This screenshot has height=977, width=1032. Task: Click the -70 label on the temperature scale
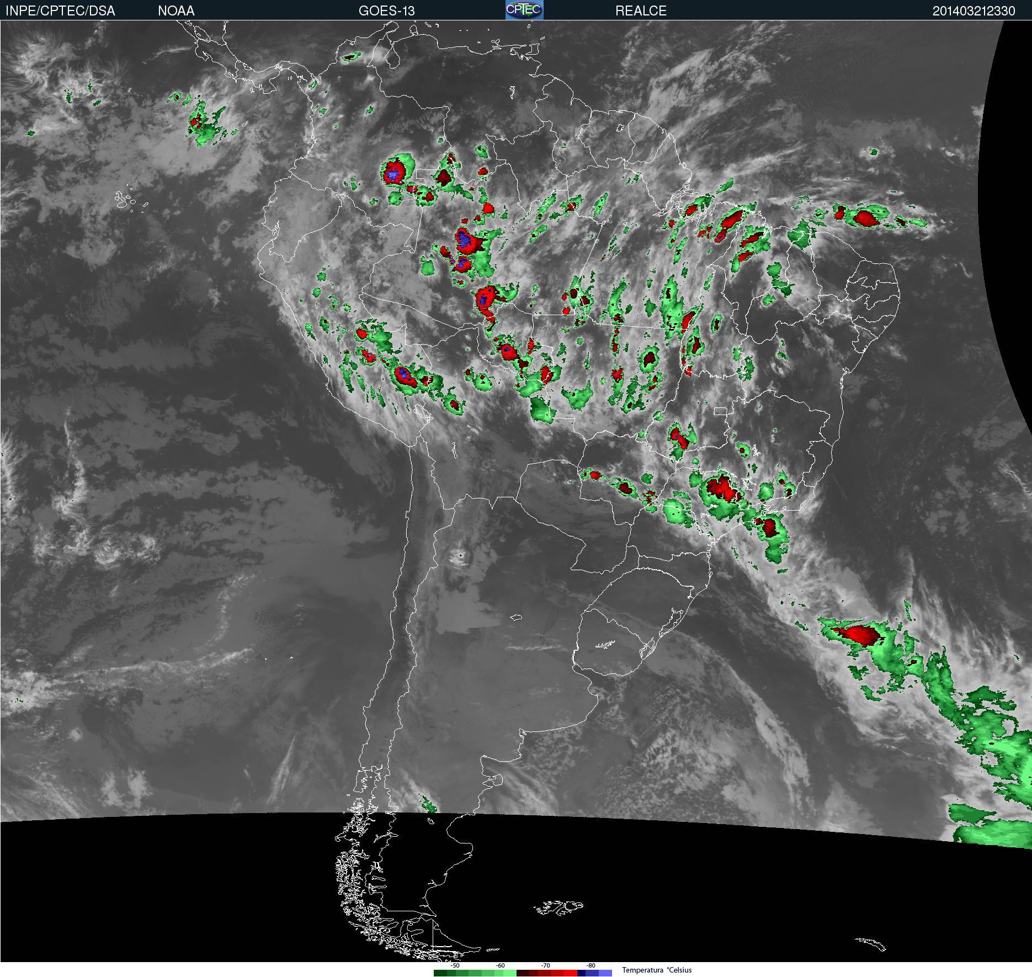[x=545, y=965]
